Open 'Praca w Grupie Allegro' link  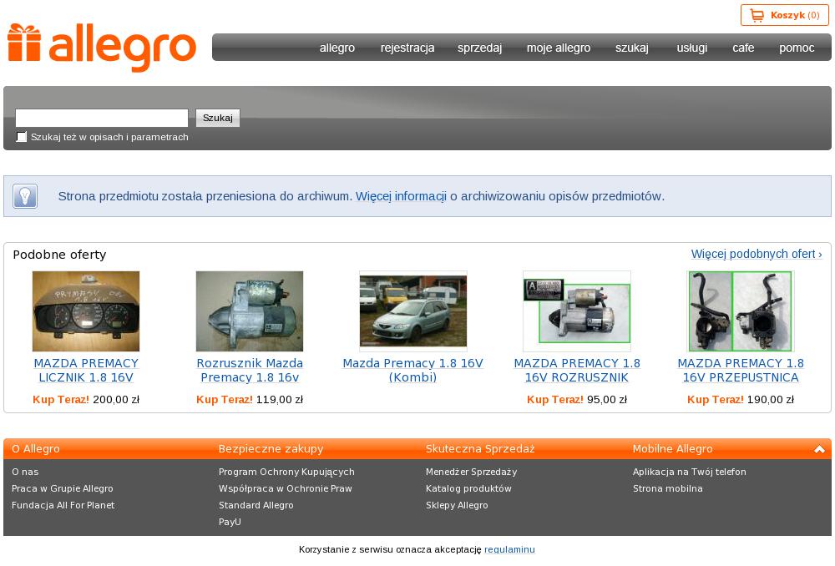(x=63, y=488)
